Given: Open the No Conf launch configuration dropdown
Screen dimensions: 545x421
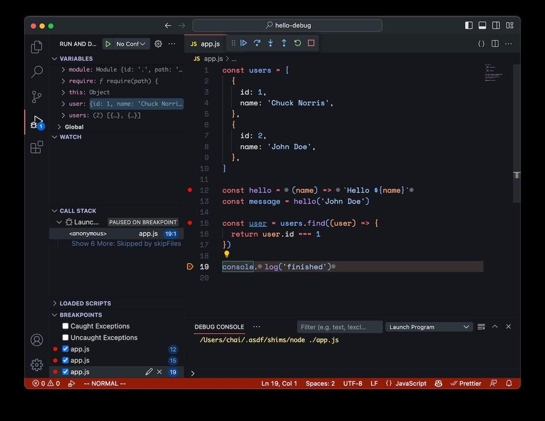Looking at the screenshot, I should [x=131, y=44].
